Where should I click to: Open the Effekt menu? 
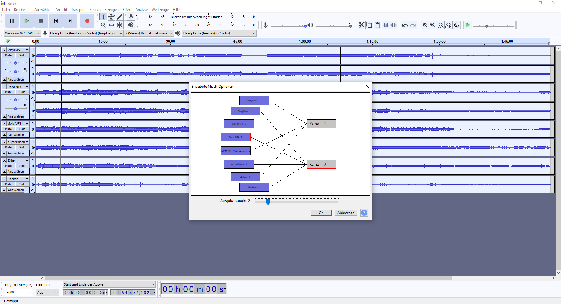127,10
